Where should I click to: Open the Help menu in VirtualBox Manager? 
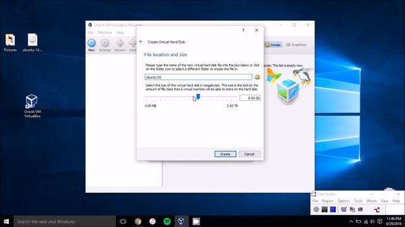tap(120, 32)
